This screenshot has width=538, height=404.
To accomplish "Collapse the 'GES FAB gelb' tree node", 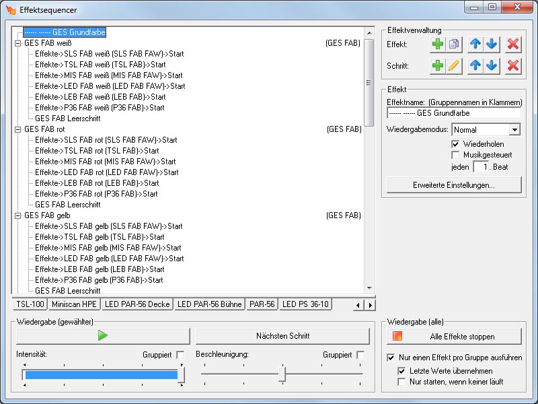I will point(17,215).
